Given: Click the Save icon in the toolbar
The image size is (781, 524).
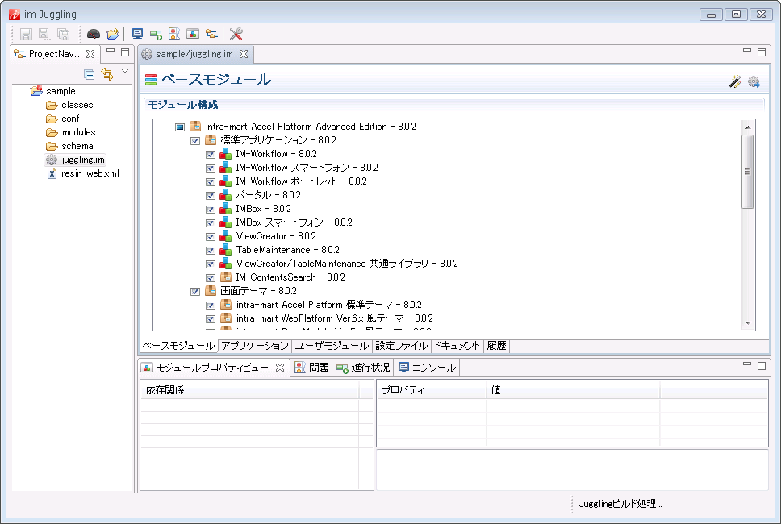Looking at the screenshot, I should (x=26, y=34).
